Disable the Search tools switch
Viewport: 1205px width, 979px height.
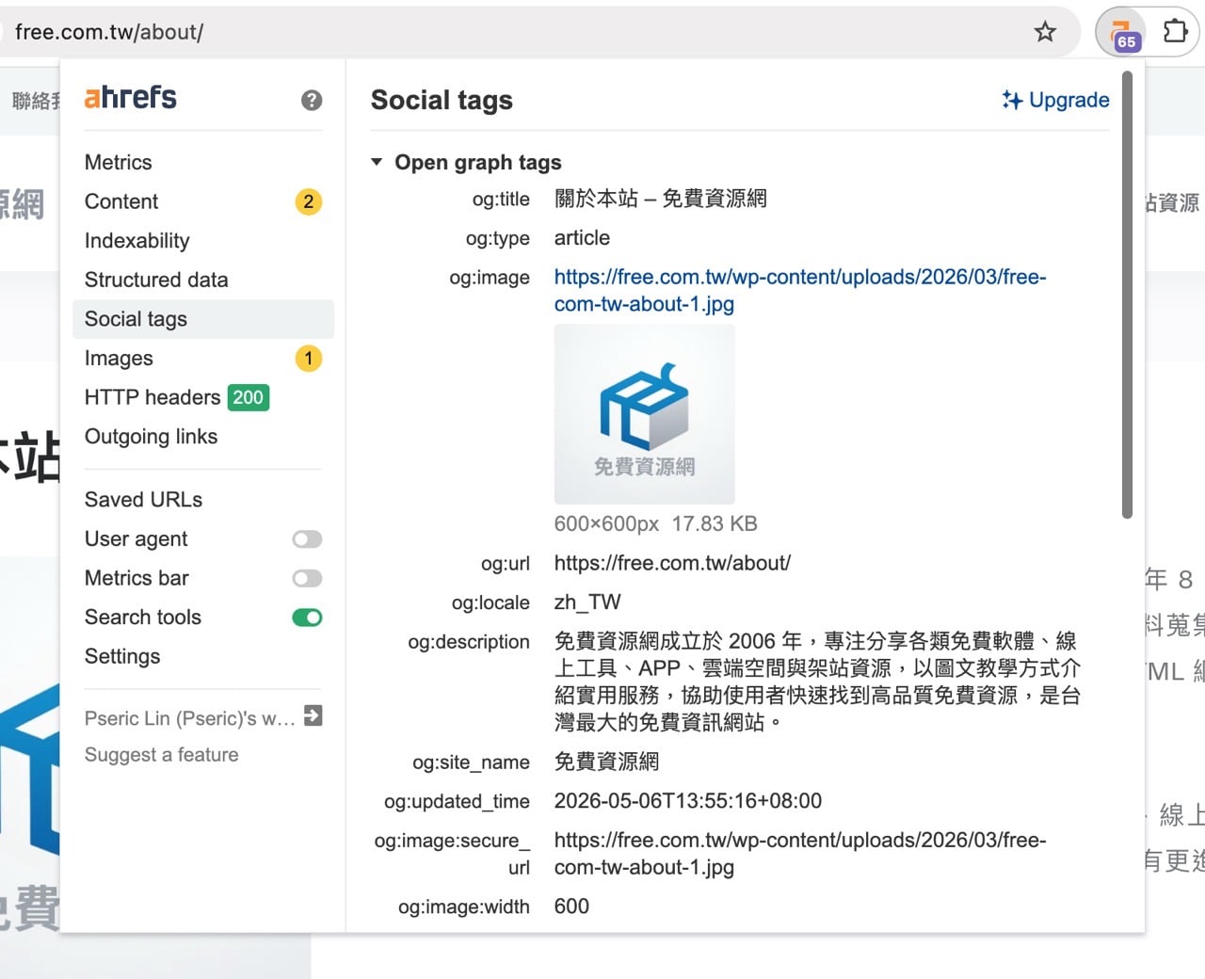[x=307, y=618]
